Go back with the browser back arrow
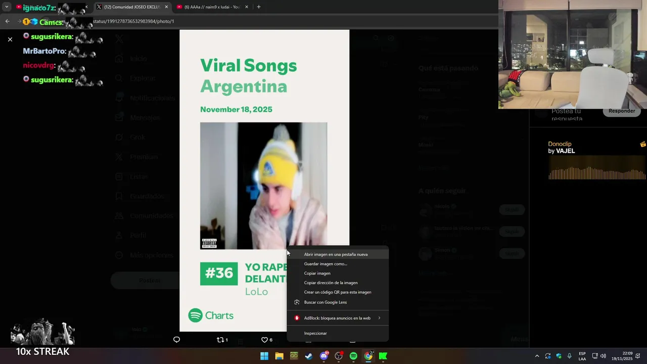 (7, 21)
